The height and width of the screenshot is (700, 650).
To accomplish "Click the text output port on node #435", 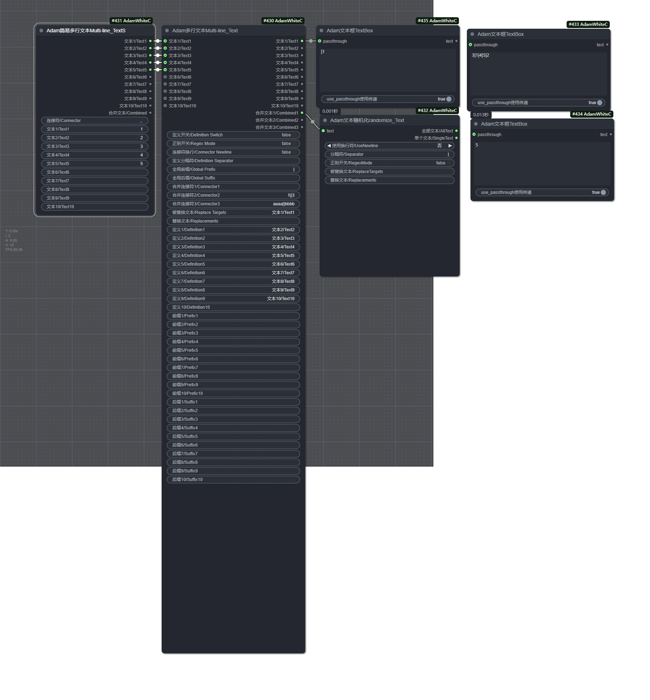I will pos(456,41).
